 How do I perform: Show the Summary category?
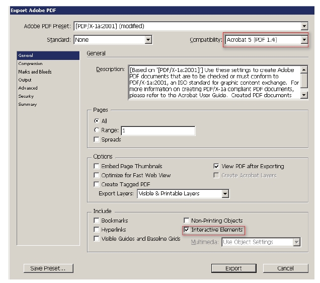[27, 104]
